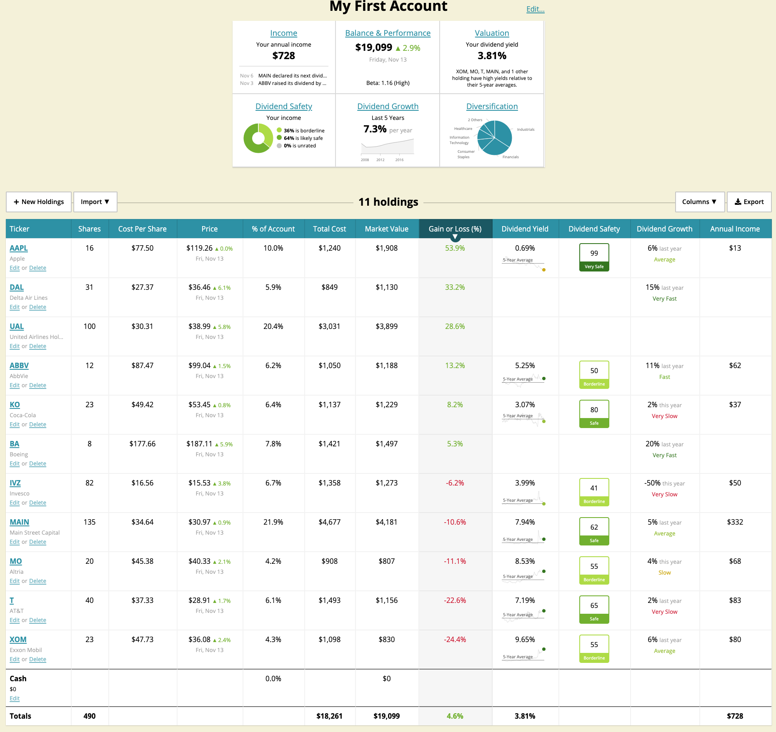Open the Valuation section link
Image resolution: width=776 pixels, height=732 pixels.
click(x=492, y=33)
